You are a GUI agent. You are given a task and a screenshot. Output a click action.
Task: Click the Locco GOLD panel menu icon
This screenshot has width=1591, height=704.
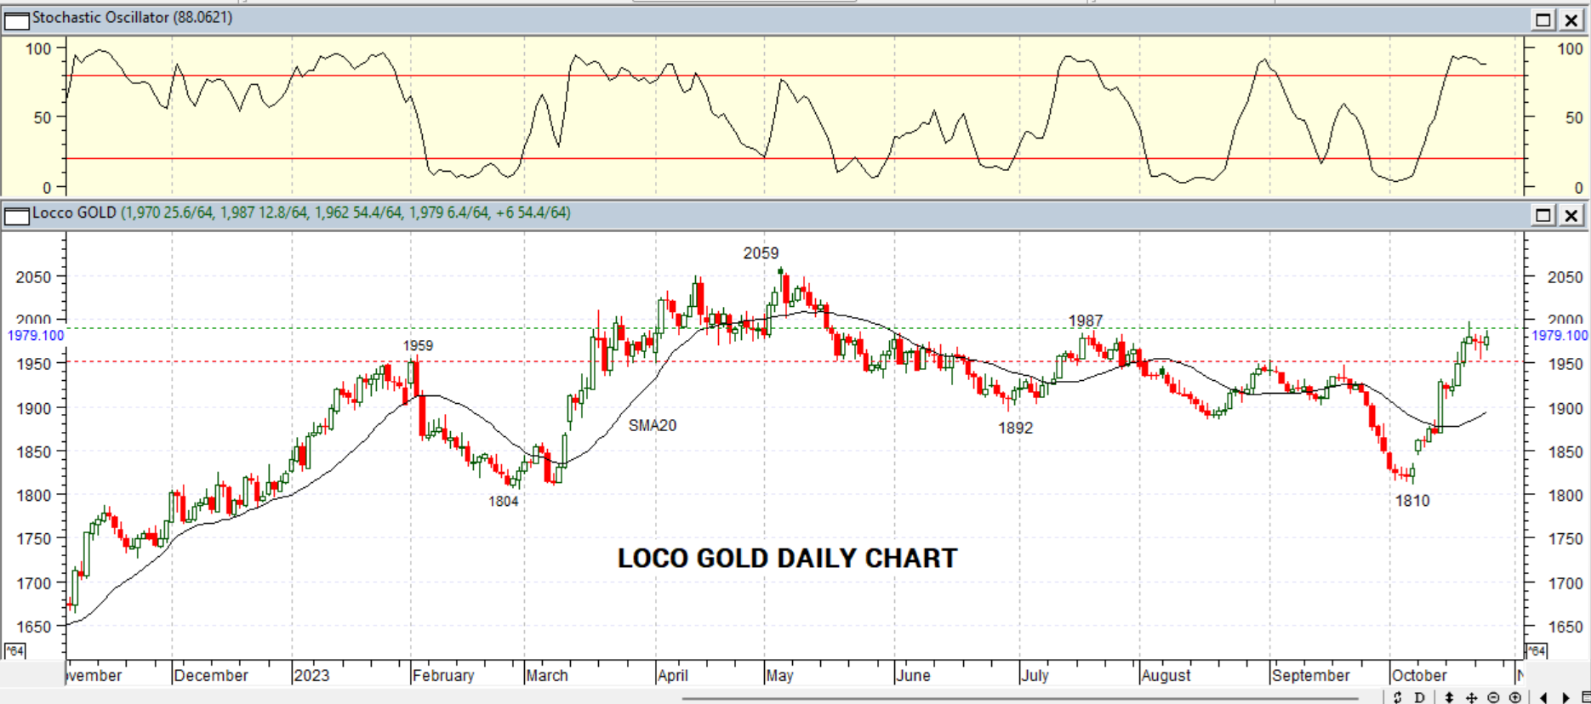coord(16,215)
